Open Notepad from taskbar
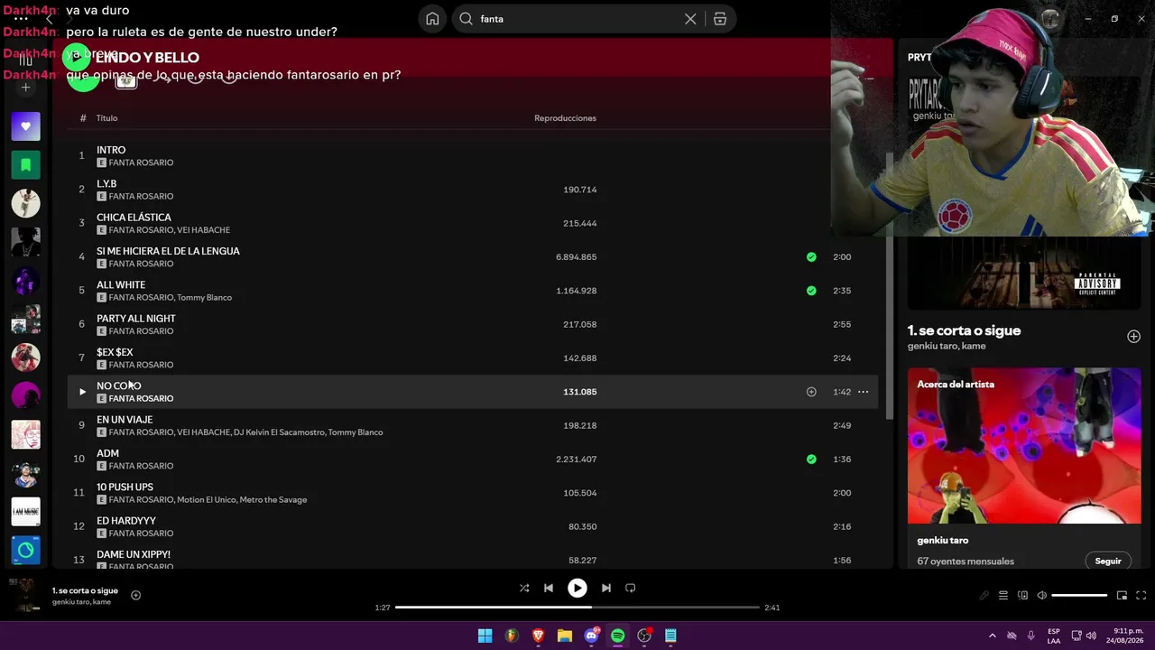This screenshot has width=1155, height=650. click(x=670, y=636)
